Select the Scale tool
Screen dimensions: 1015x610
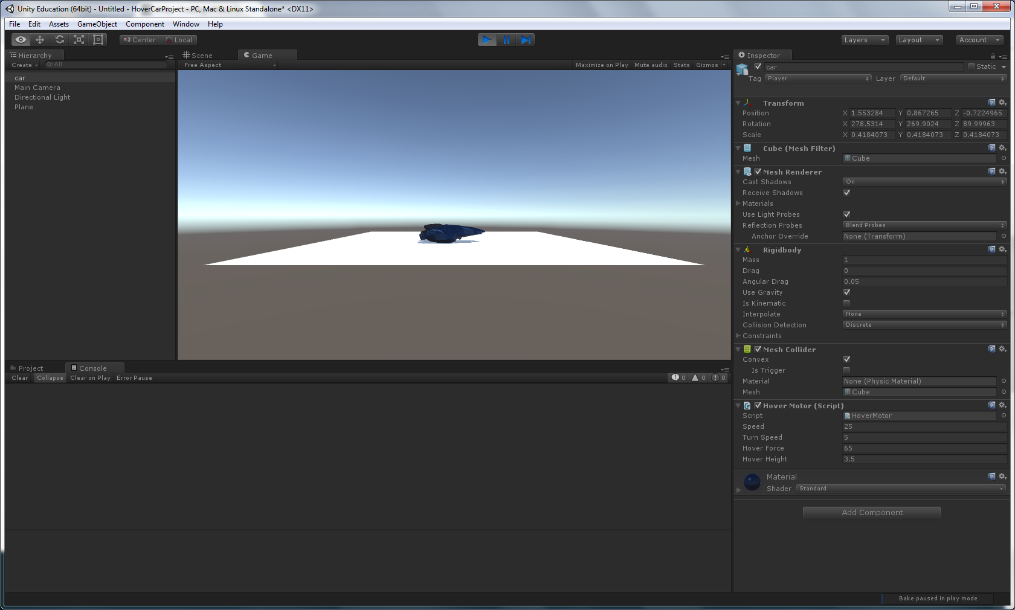[x=79, y=40]
